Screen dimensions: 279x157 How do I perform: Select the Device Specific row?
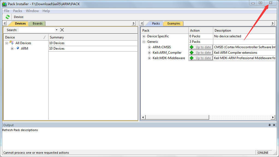(158, 36)
